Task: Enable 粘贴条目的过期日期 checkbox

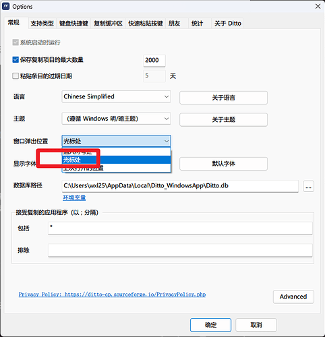Action: [16, 76]
